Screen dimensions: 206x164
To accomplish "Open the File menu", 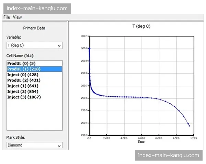I will pos(7,17).
